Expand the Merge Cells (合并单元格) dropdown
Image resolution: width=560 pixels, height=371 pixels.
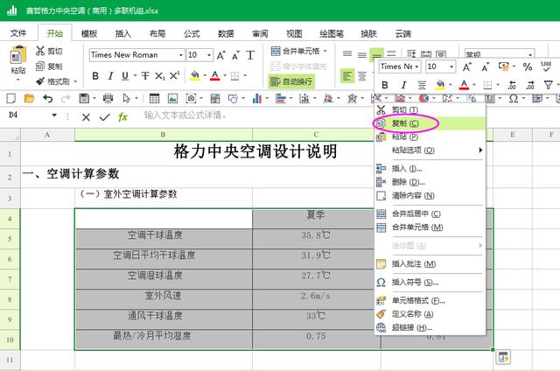pyautogui.click(x=325, y=51)
